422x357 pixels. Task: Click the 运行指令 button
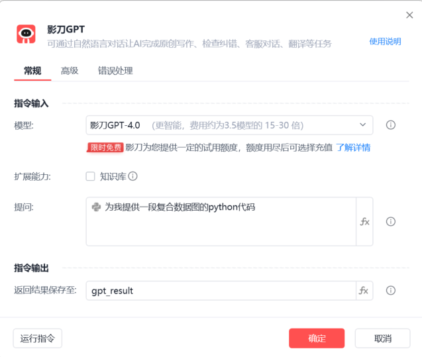point(38,338)
